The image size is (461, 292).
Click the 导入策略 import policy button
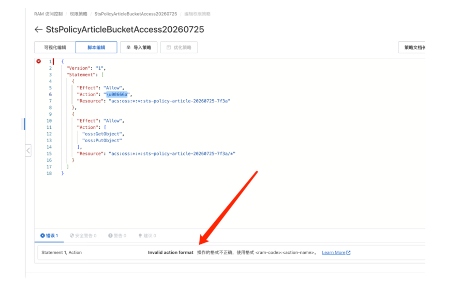pos(139,48)
